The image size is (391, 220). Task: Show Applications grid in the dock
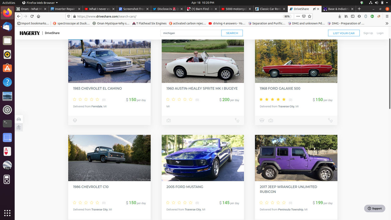pyautogui.click(x=7, y=213)
